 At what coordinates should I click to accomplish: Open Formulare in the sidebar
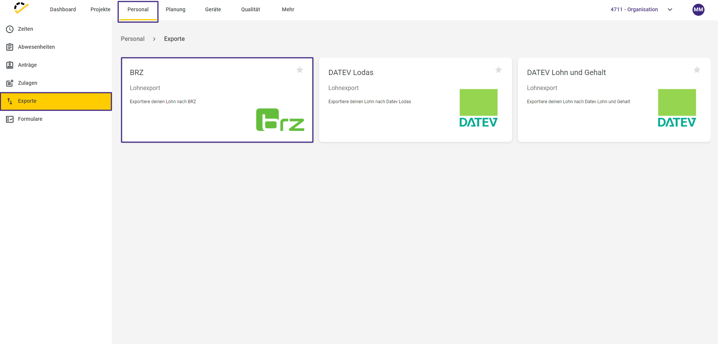click(x=56, y=119)
